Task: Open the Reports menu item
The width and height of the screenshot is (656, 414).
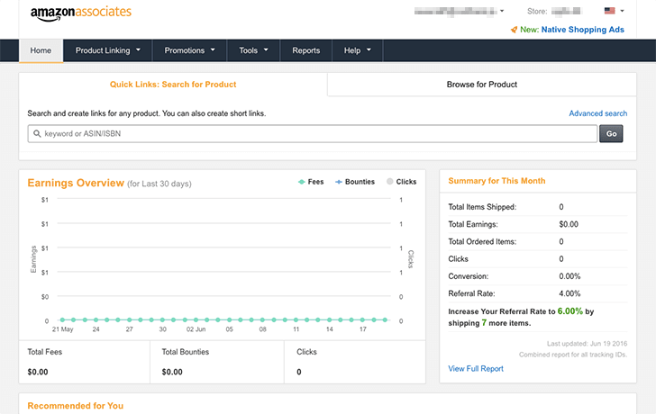Action: tap(305, 50)
